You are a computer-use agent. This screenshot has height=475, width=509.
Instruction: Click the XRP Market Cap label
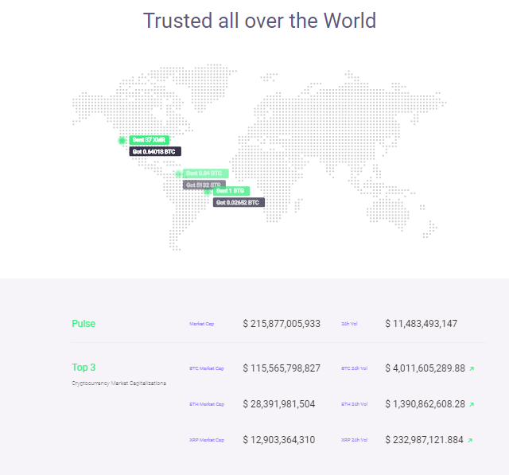click(207, 440)
